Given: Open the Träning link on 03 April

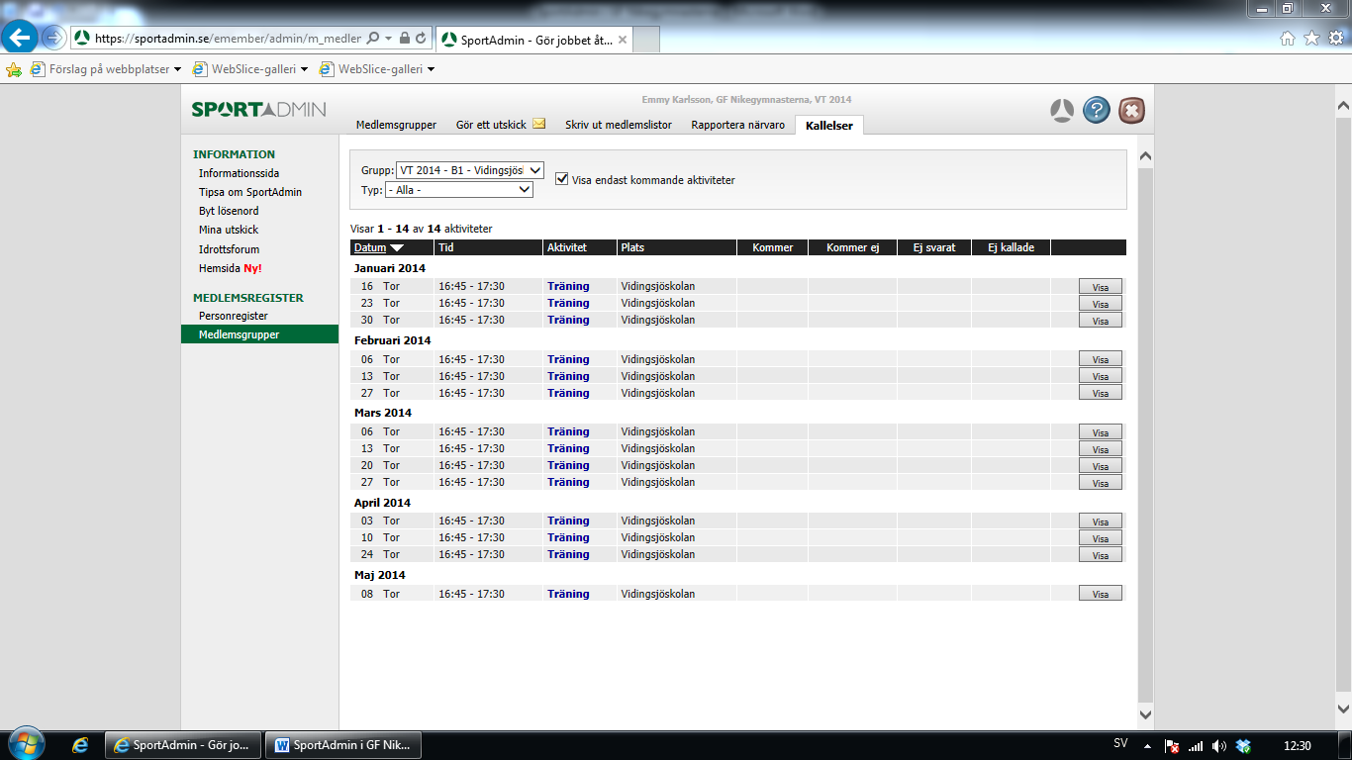Looking at the screenshot, I should pyautogui.click(x=568, y=521).
